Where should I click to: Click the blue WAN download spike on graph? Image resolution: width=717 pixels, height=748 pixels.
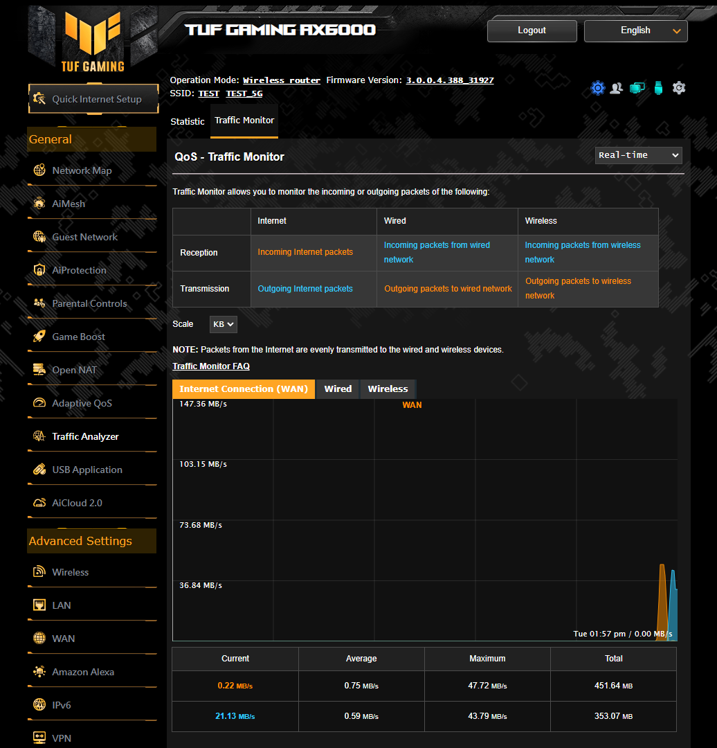(x=673, y=606)
